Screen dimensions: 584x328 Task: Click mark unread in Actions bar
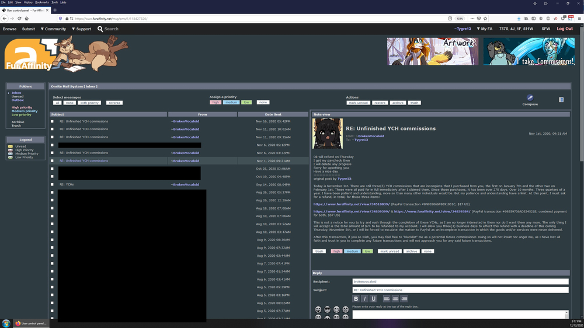click(x=359, y=103)
